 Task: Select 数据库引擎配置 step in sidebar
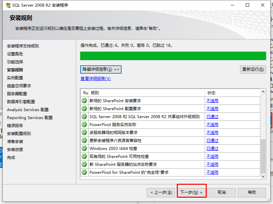21,102
